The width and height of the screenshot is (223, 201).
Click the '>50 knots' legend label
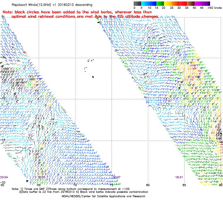click(x=214, y=8)
